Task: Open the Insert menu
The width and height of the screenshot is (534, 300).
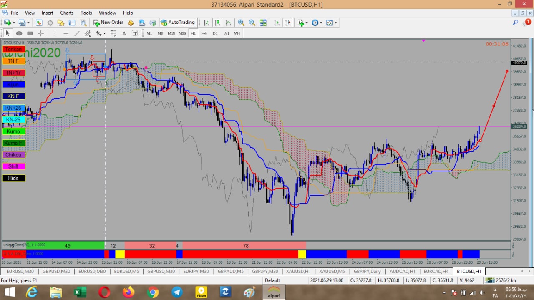Action: click(48, 13)
